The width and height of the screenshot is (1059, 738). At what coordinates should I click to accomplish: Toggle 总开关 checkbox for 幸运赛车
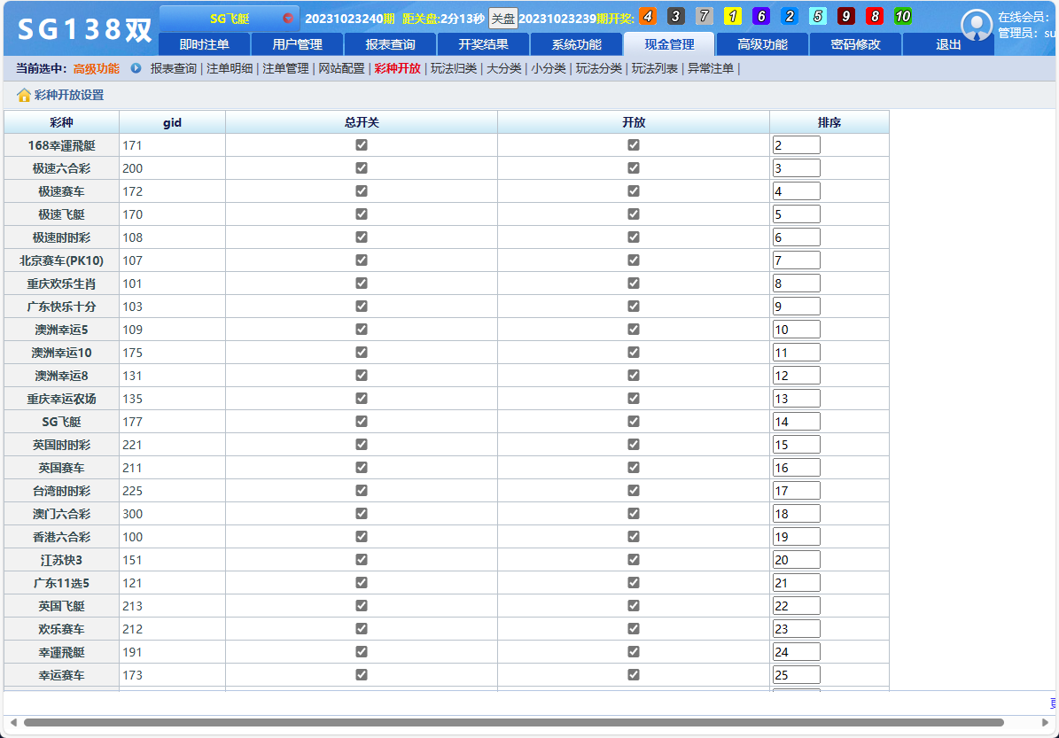(x=362, y=674)
